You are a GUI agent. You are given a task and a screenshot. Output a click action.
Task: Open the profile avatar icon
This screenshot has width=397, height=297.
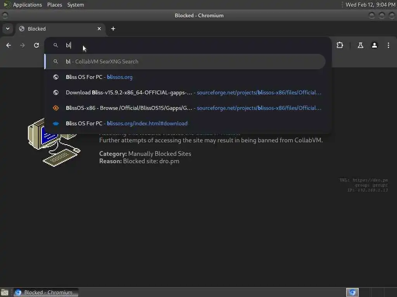tap(375, 45)
